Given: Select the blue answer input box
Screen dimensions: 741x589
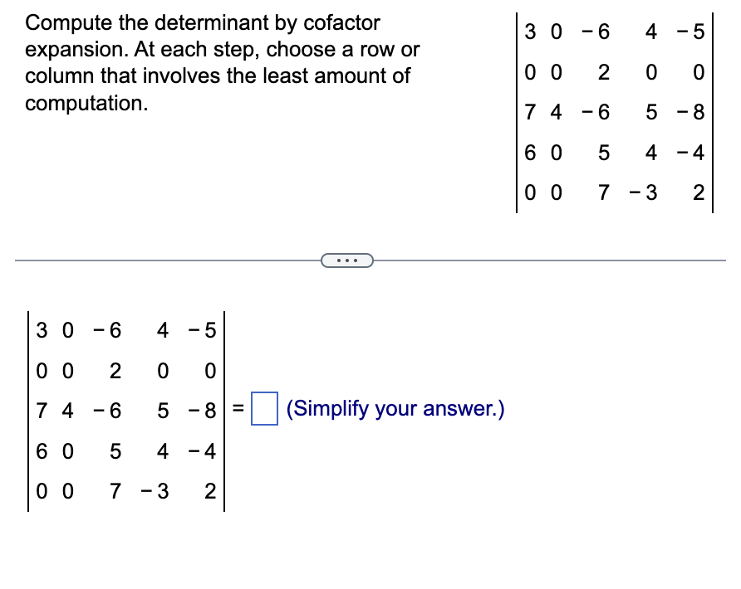Looking at the screenshot, I should [x=264, y=407].
